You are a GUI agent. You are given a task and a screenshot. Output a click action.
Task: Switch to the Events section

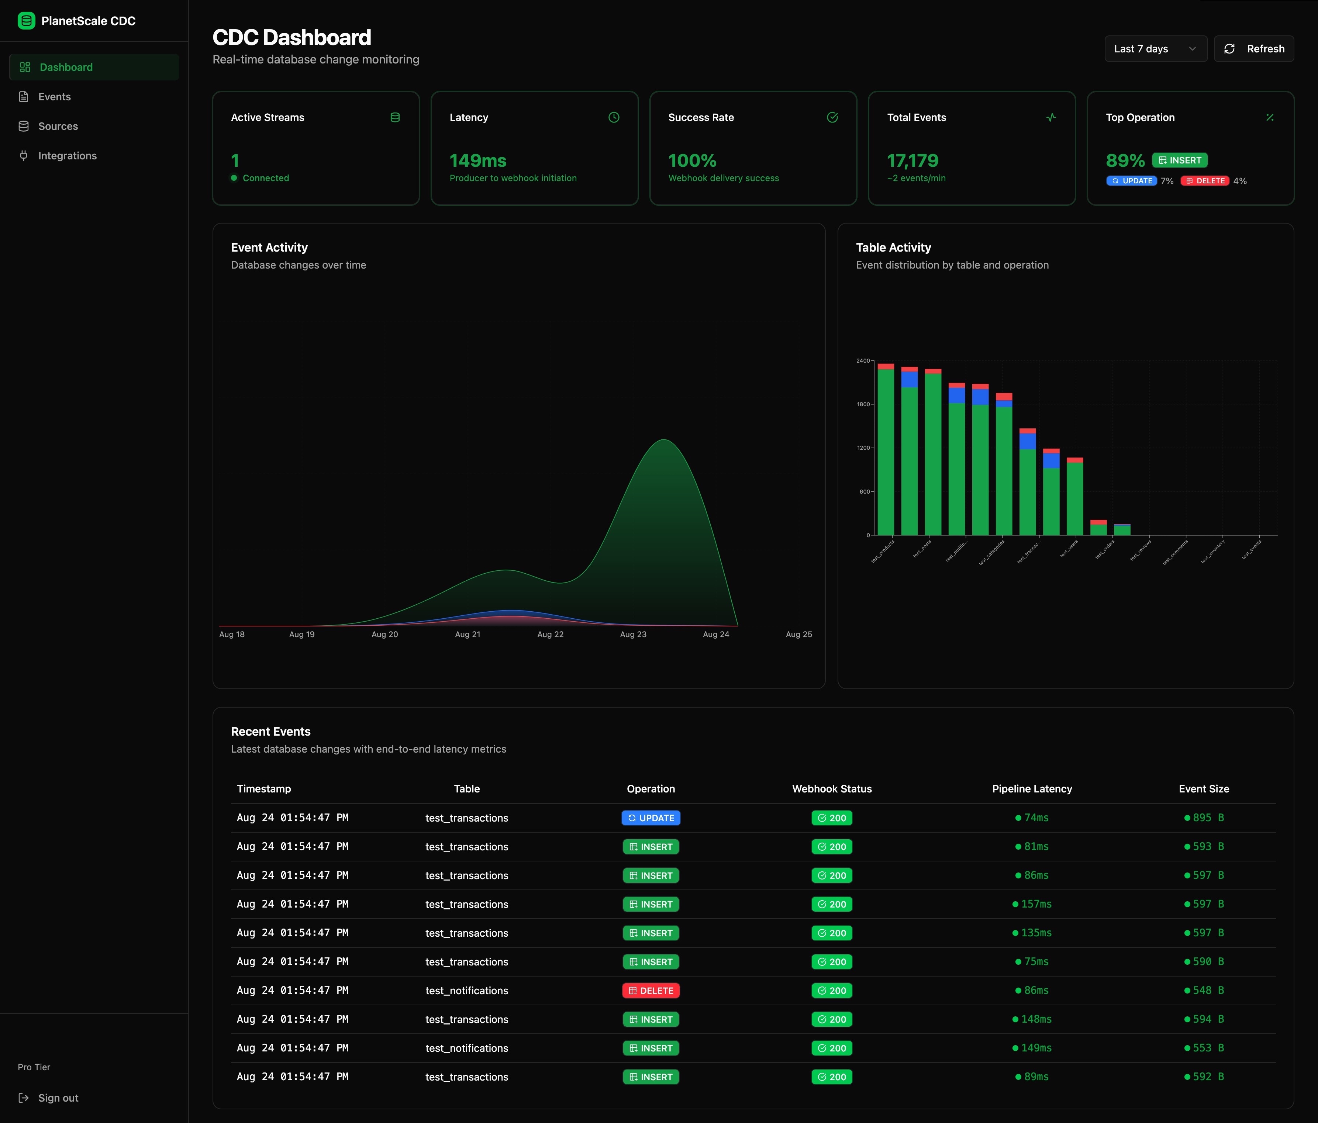(55, 96)
